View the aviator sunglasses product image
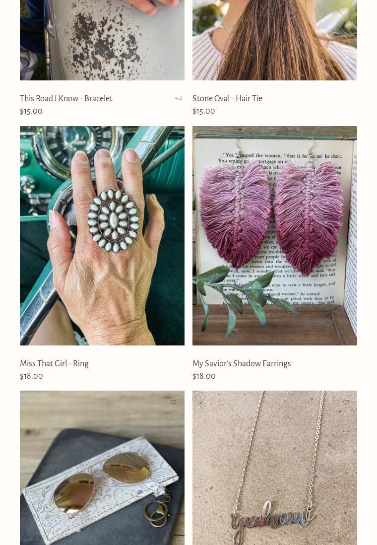The height and width of the screenshot is (545, 377). point(102,468)
